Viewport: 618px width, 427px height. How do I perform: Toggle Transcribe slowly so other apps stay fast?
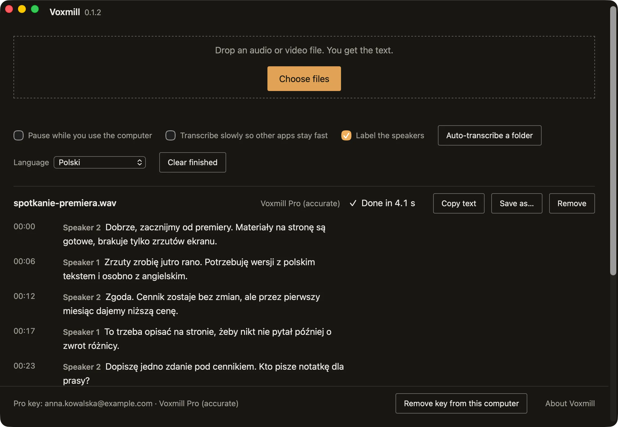click(171, 135)
